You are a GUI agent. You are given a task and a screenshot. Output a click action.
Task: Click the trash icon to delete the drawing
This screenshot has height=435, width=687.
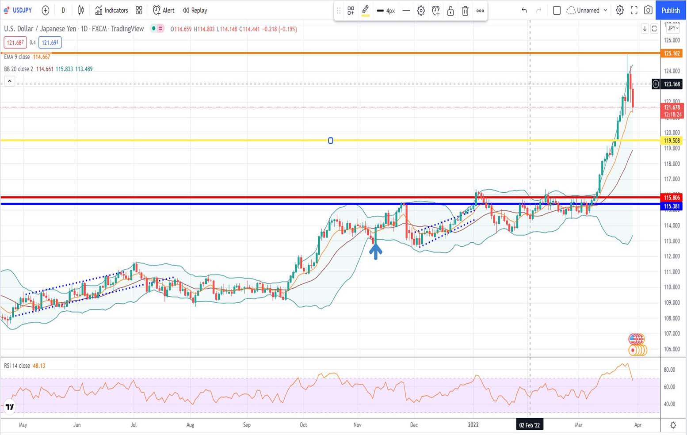[x=465, y=11]
